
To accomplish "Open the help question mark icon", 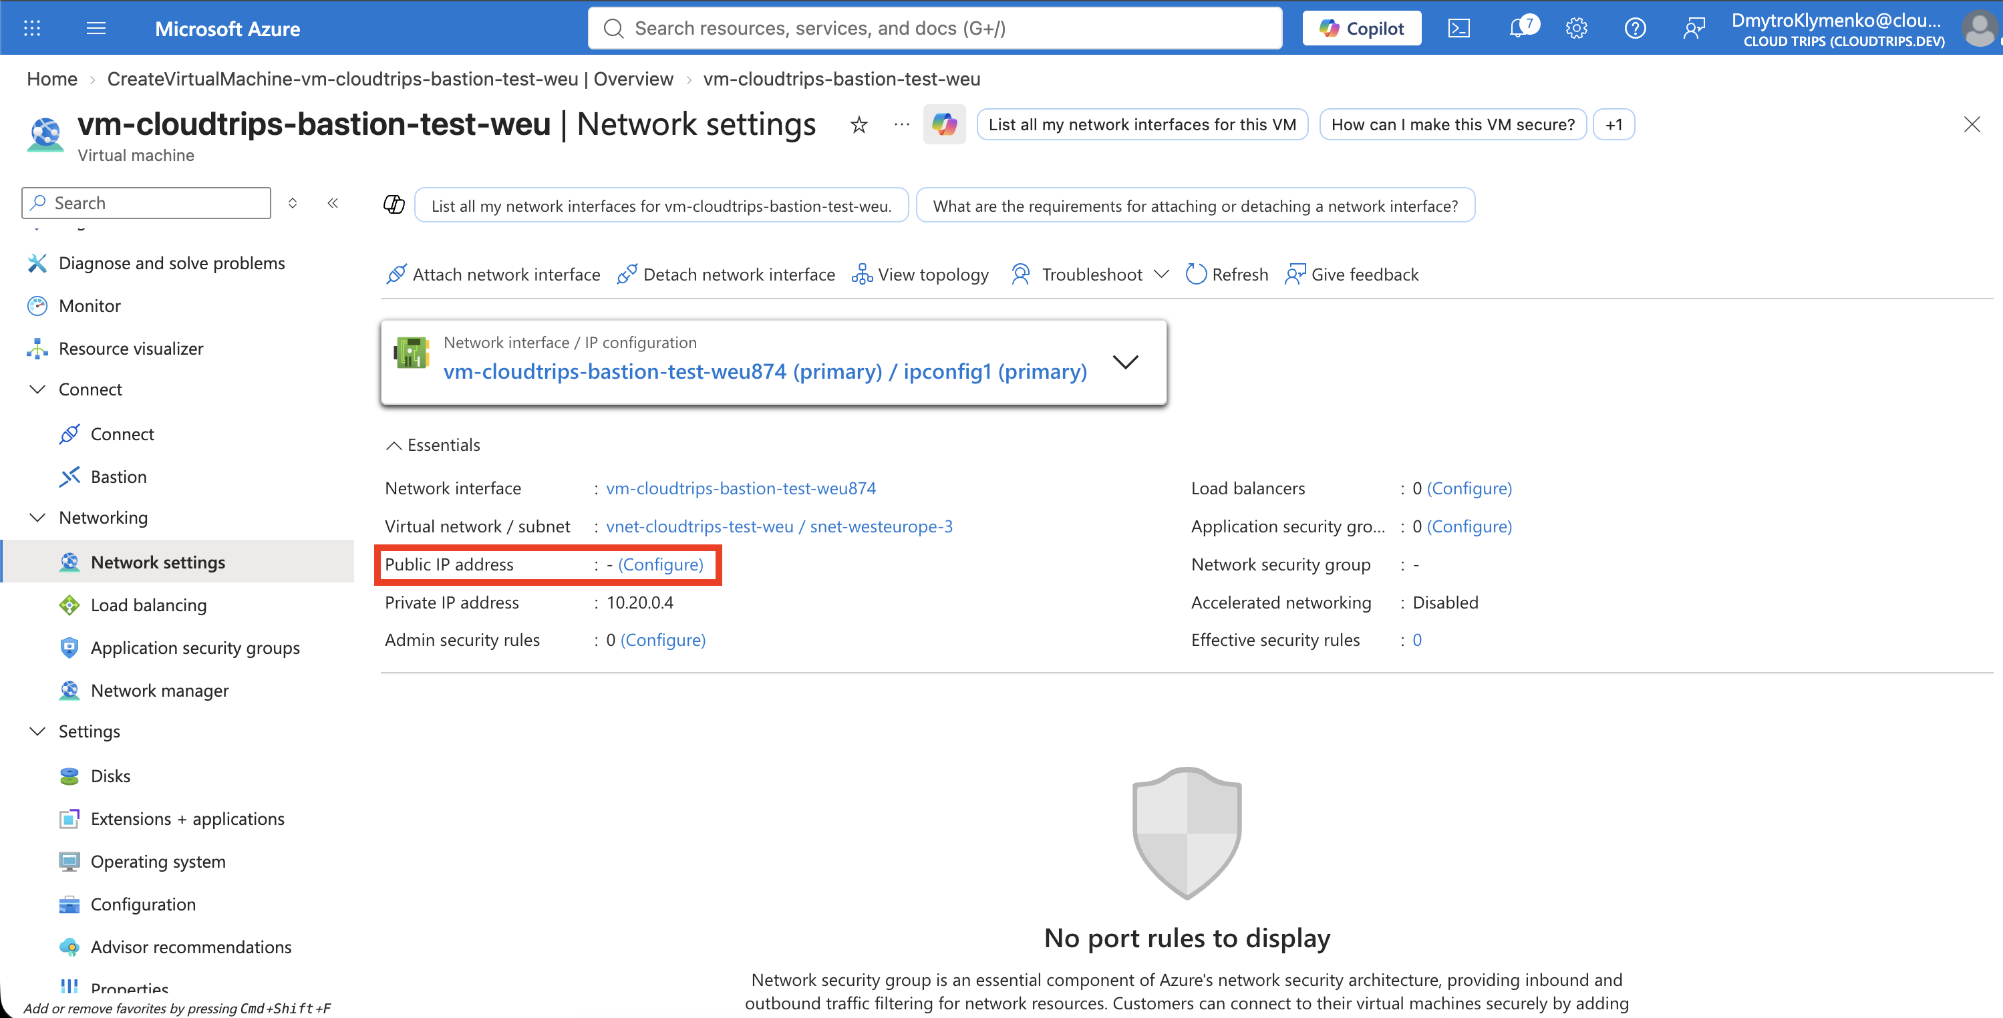I will click(1636, 29).
